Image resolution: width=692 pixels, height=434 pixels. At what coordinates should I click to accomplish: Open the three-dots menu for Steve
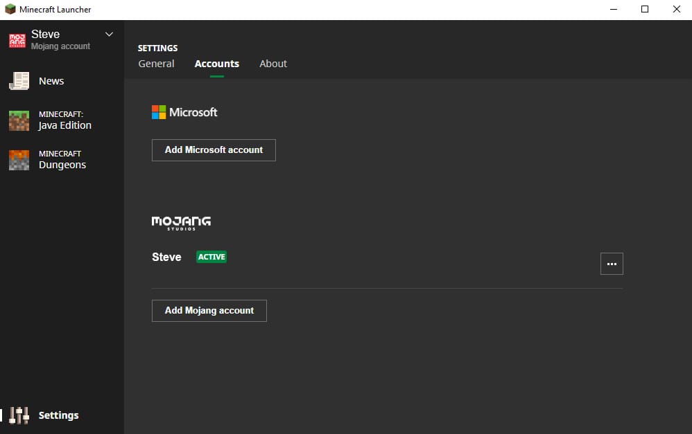[x=611, y=264]
